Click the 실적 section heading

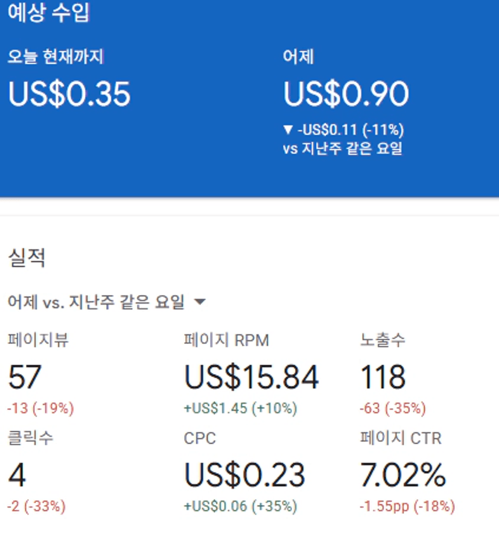point(27,258)
